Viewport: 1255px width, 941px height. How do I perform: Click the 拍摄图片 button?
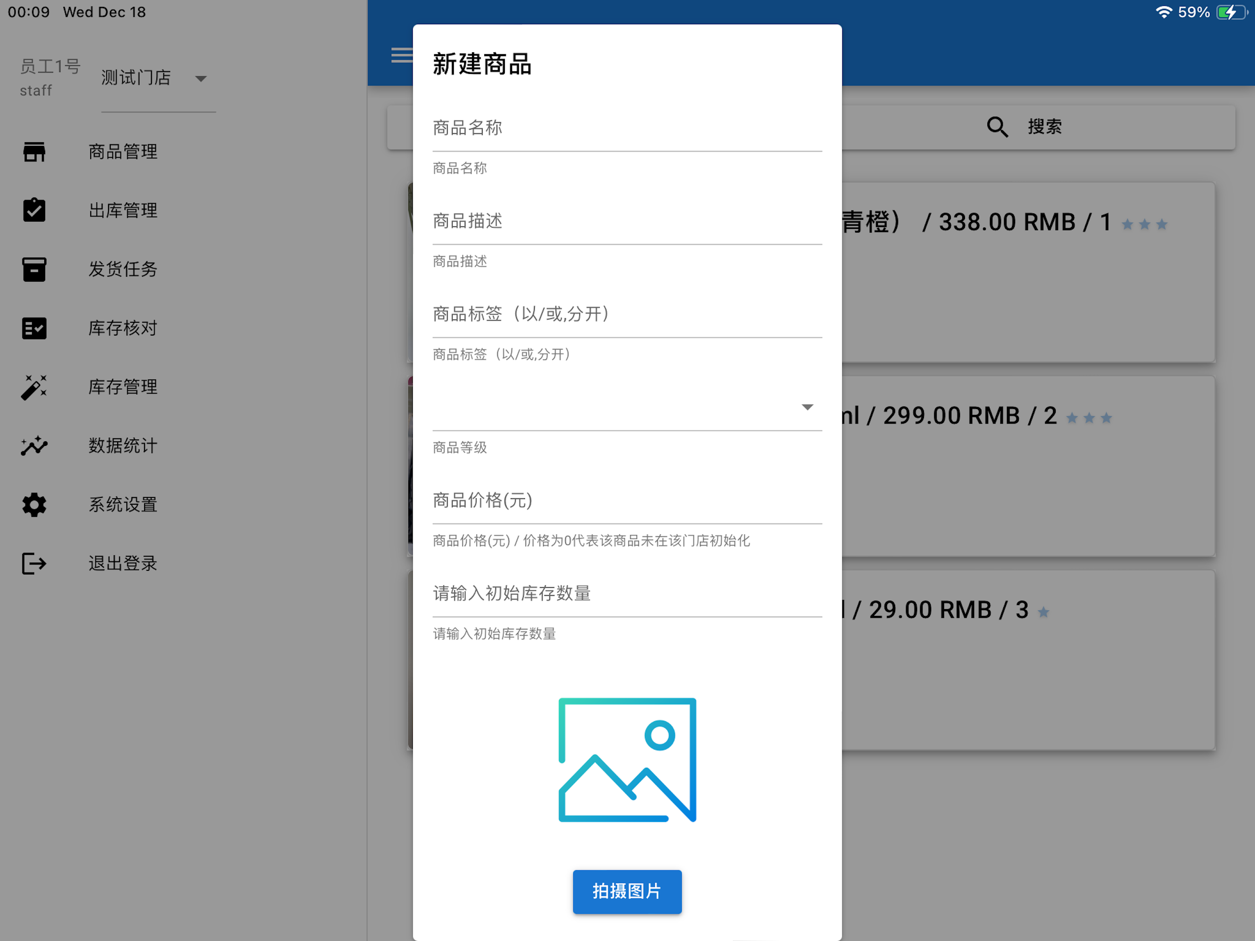tap(627, 891)
